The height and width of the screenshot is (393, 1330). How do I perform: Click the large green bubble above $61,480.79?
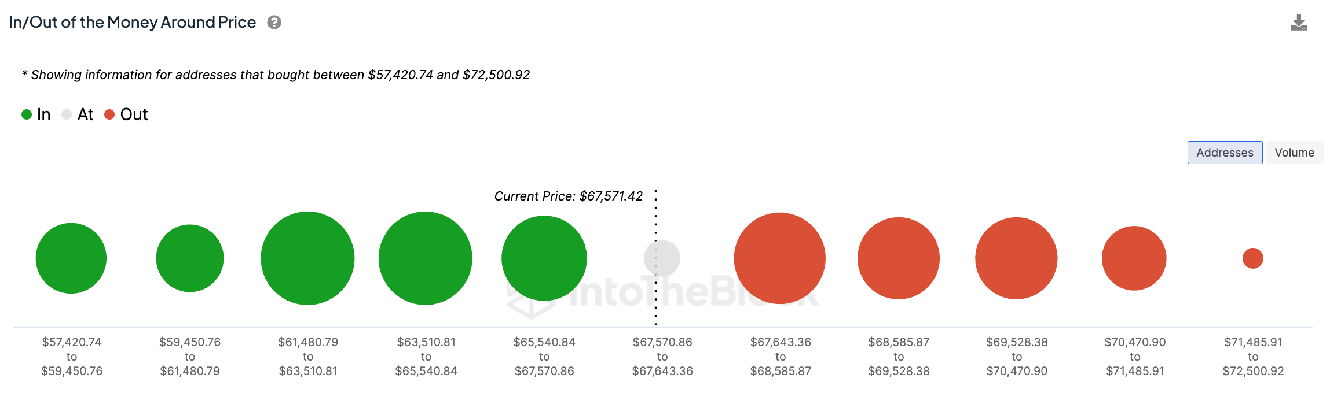click(307, 258)
